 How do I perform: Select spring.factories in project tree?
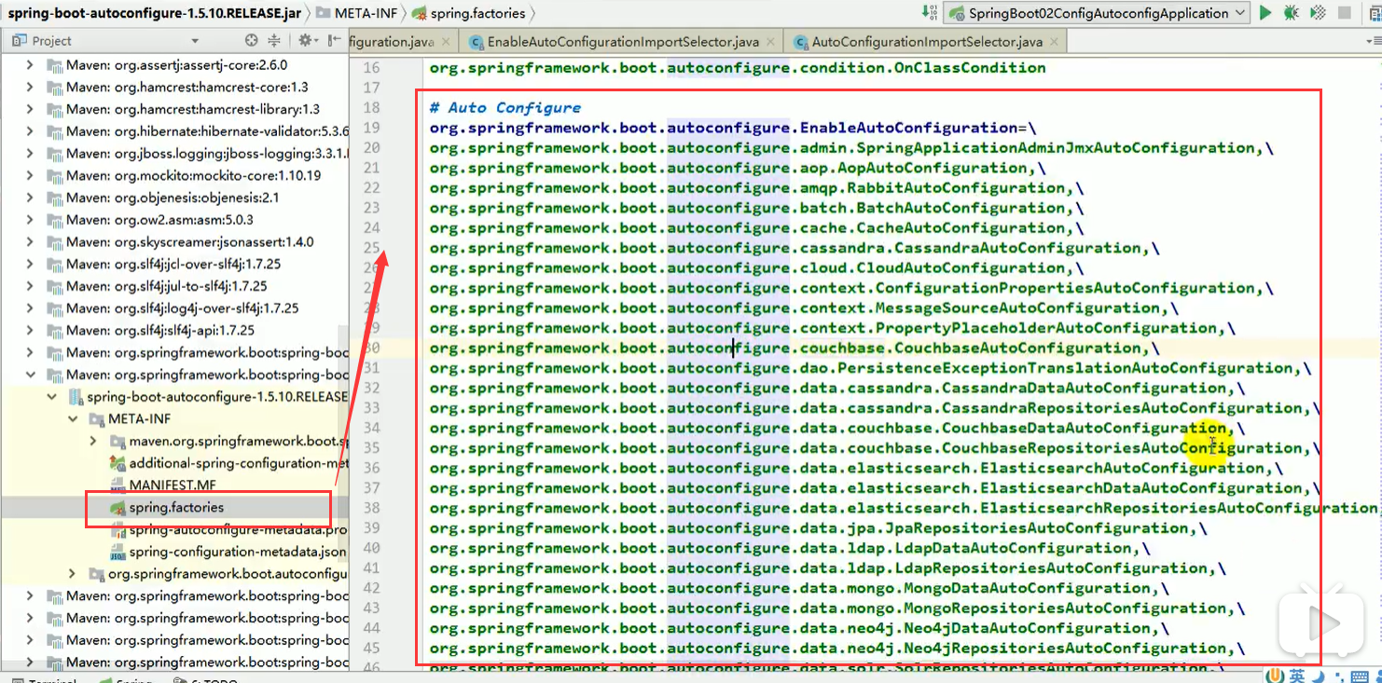(176, 507)
